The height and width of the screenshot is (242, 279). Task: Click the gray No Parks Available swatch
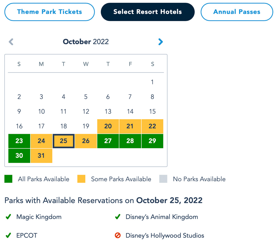pyautogui.click(x=163, y=179)
